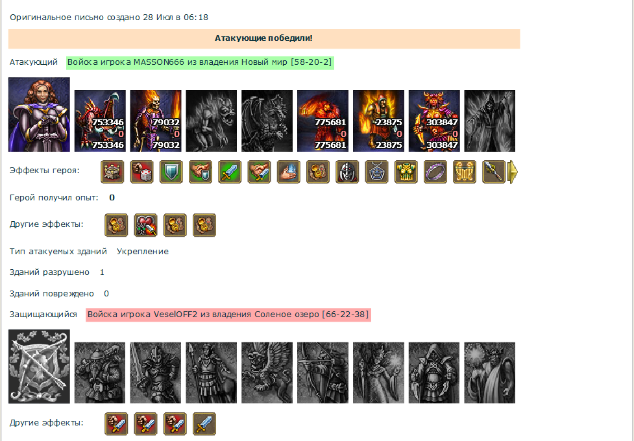The width and height of the screenshot is (634, 441).
Task: Click the scepter staff effect icon
Action: [x=494, y=172]
